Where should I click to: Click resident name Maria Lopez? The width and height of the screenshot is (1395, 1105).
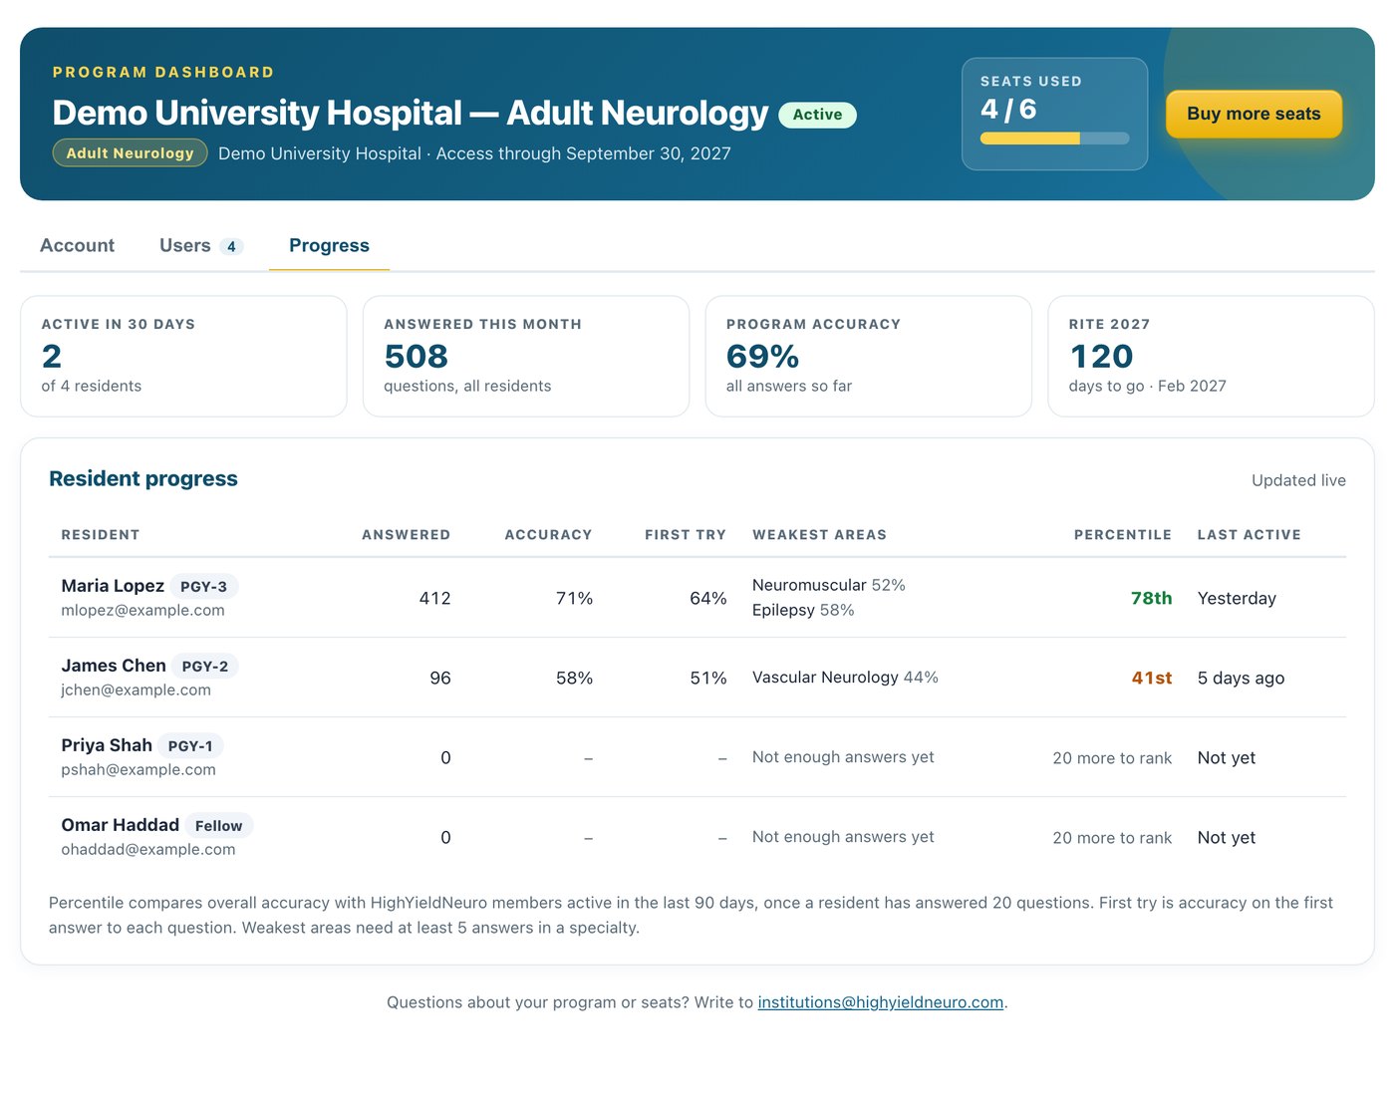(x=113, y=586)
